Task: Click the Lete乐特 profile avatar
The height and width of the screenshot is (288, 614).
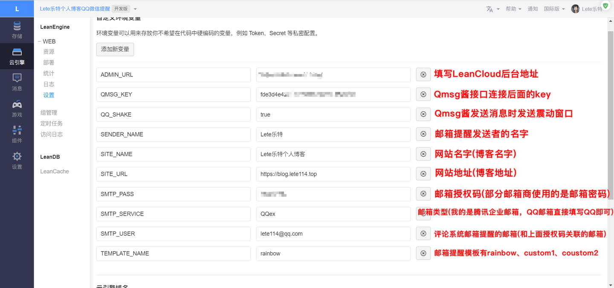Action: 575,9
